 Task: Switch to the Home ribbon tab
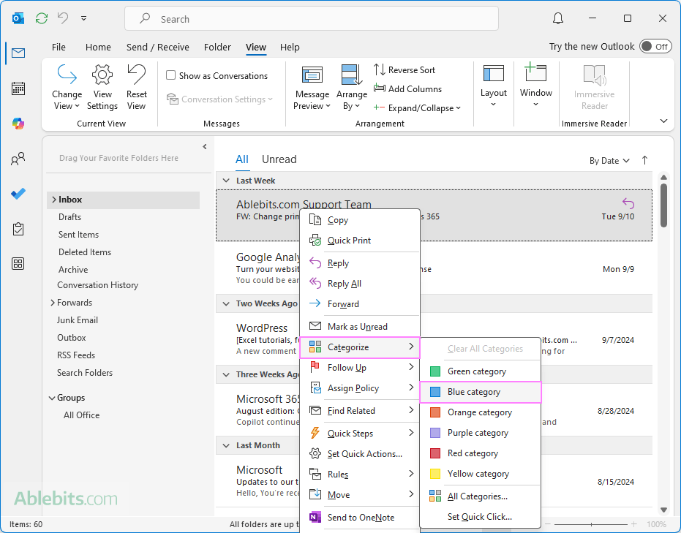[98, 47]
